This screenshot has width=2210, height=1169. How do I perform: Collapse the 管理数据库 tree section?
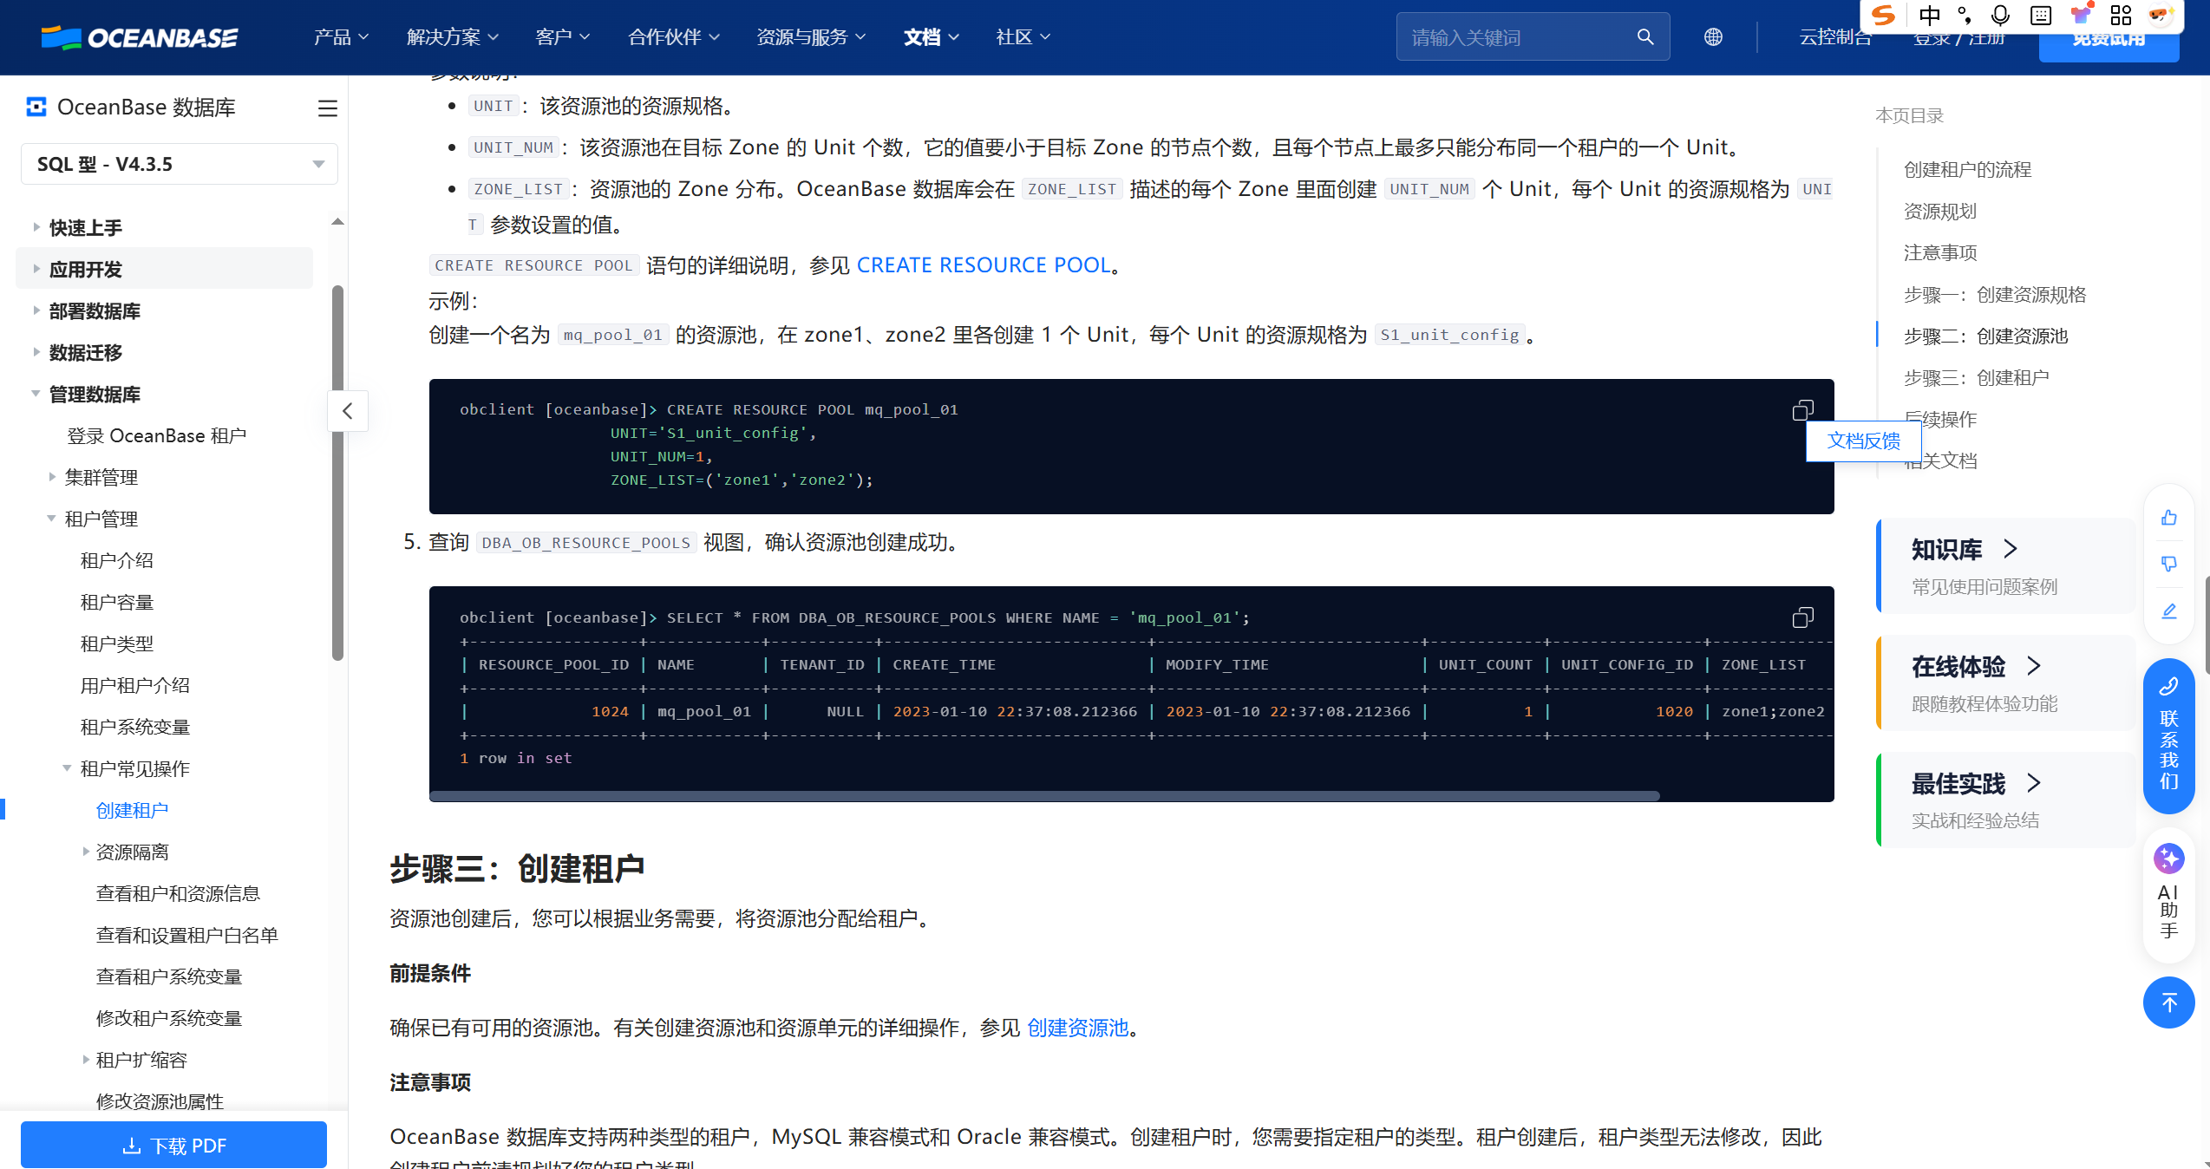36,394
